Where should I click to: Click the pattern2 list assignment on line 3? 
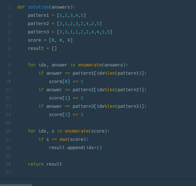(x=65, y=24)
